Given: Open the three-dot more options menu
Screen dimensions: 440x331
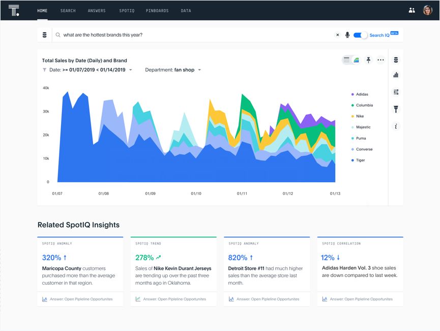Looking at the screenshot, I should pos(380,60).
